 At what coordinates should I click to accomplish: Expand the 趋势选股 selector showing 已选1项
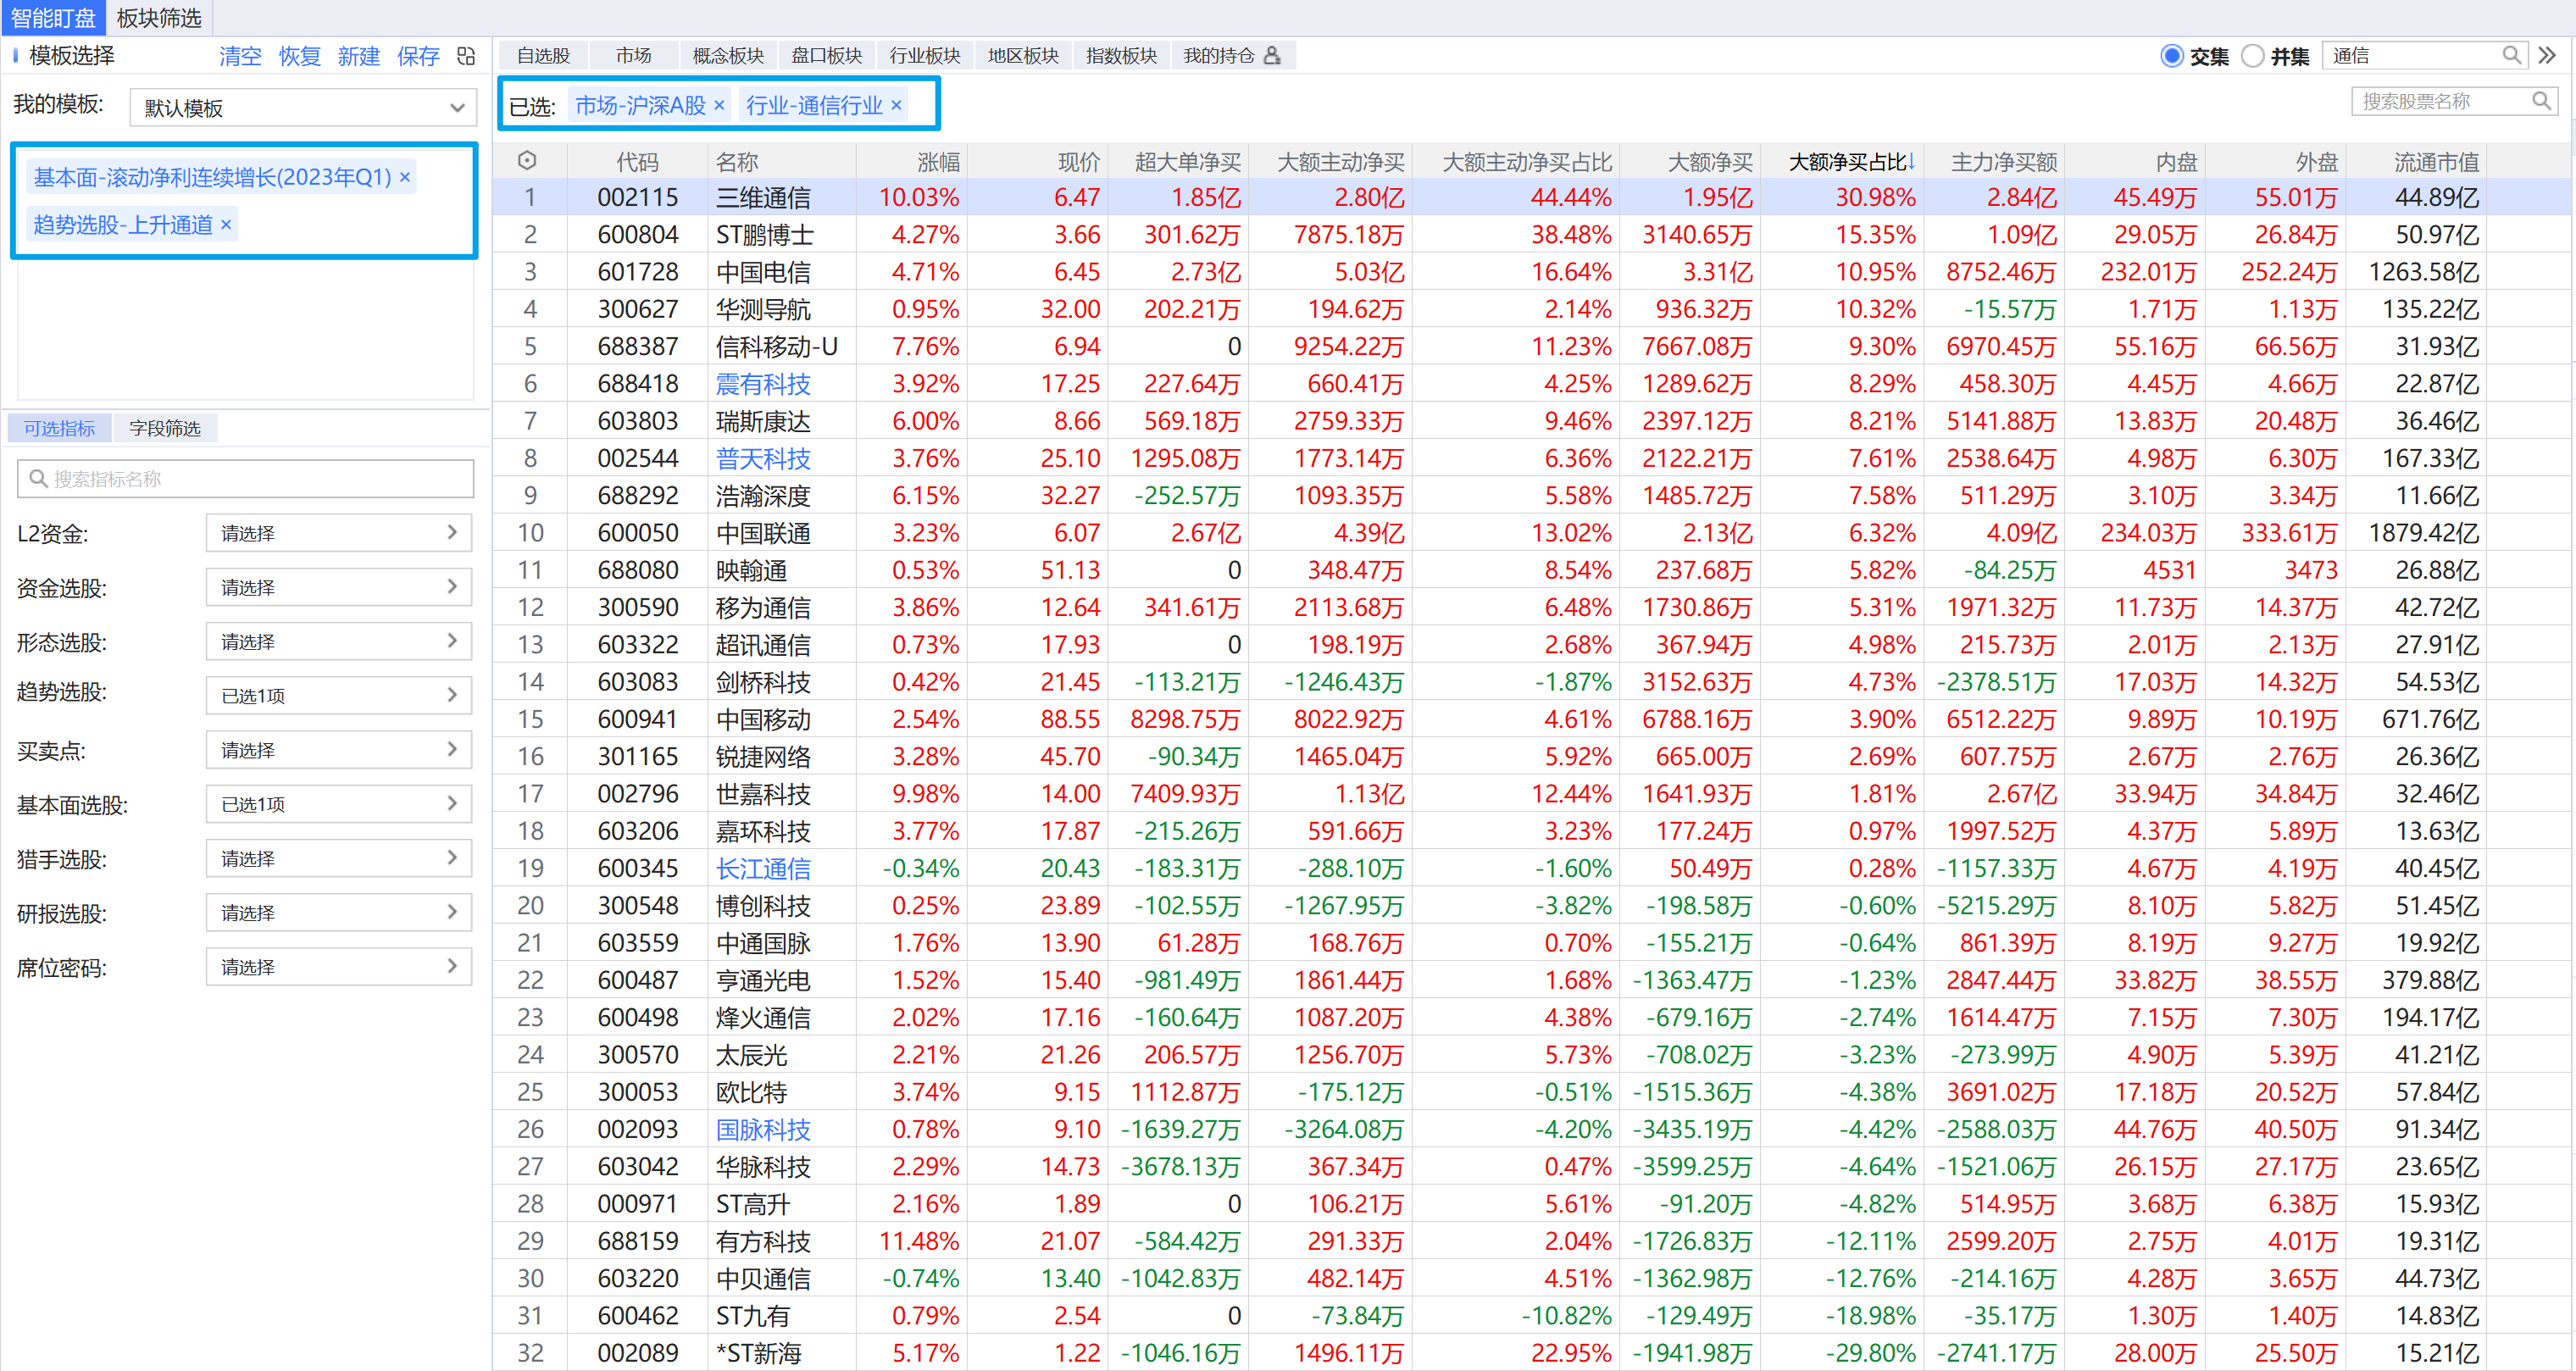pyautogui.click(x=339, y=695)
